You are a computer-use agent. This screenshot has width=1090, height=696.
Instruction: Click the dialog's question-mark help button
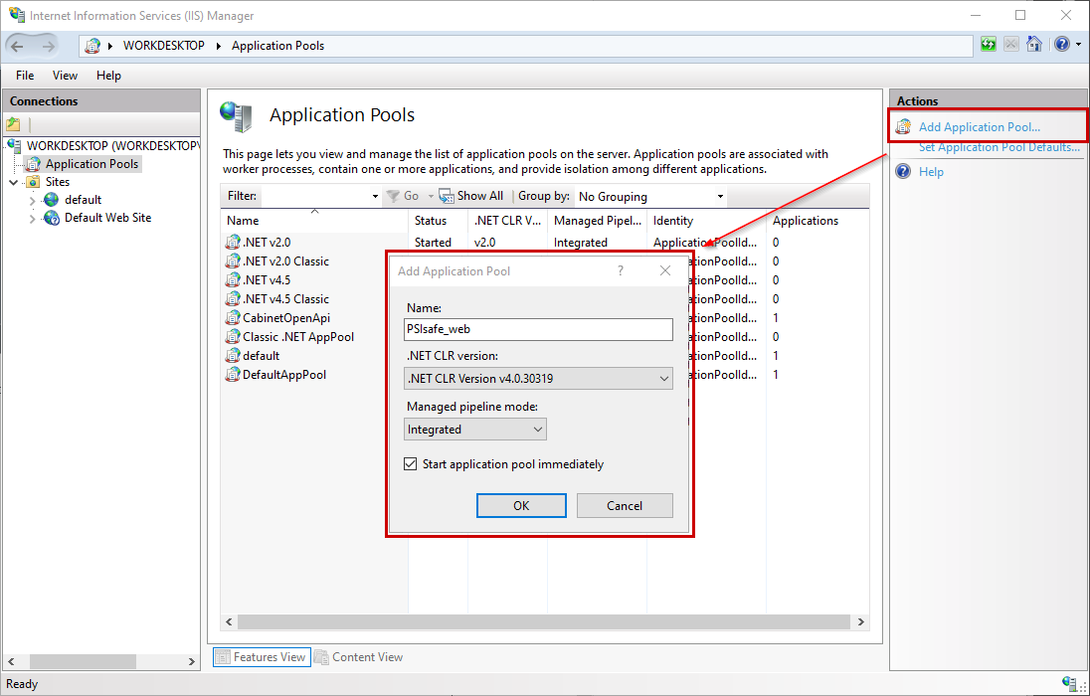tap(621, 270)
